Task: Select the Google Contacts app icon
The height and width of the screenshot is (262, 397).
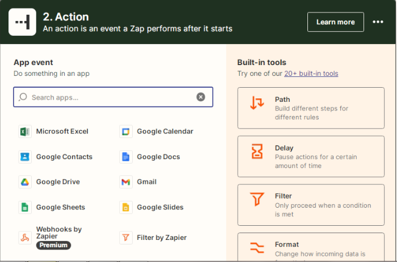Action: pyautogui.click(x=25, y=157)
